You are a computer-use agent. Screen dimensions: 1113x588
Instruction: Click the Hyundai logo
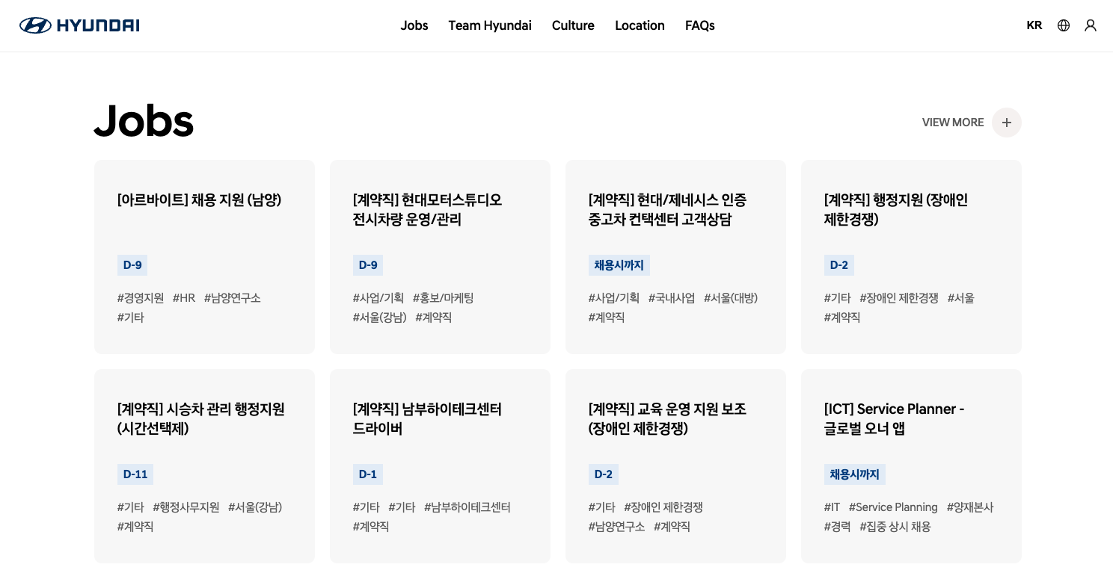coord(79,25)
